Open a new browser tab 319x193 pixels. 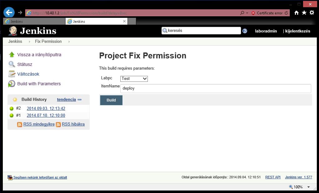132,21
